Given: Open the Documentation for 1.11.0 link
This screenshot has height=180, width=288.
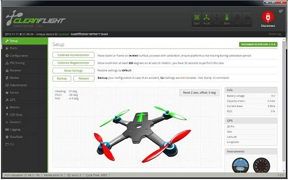Looking at the screenshot, I should (x=258, y=45).
